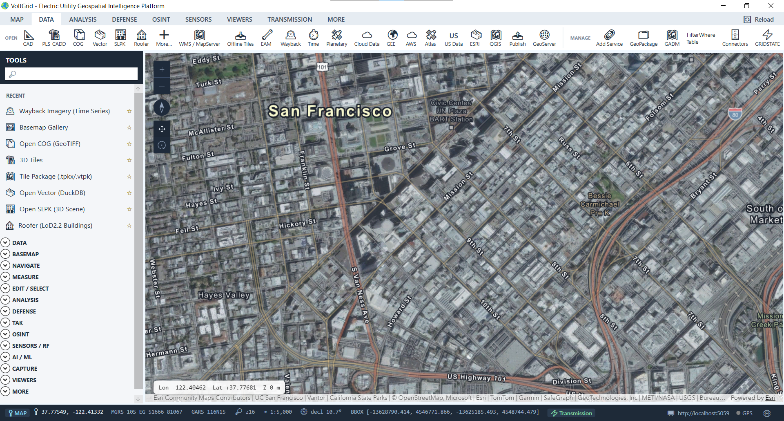
Task: Open the QGIS tool
Action: click(x=496, y=38)
